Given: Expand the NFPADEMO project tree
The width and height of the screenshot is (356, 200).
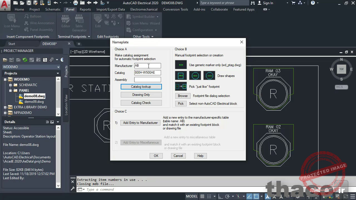Looking at the screenshot, I should pos(5,112).
